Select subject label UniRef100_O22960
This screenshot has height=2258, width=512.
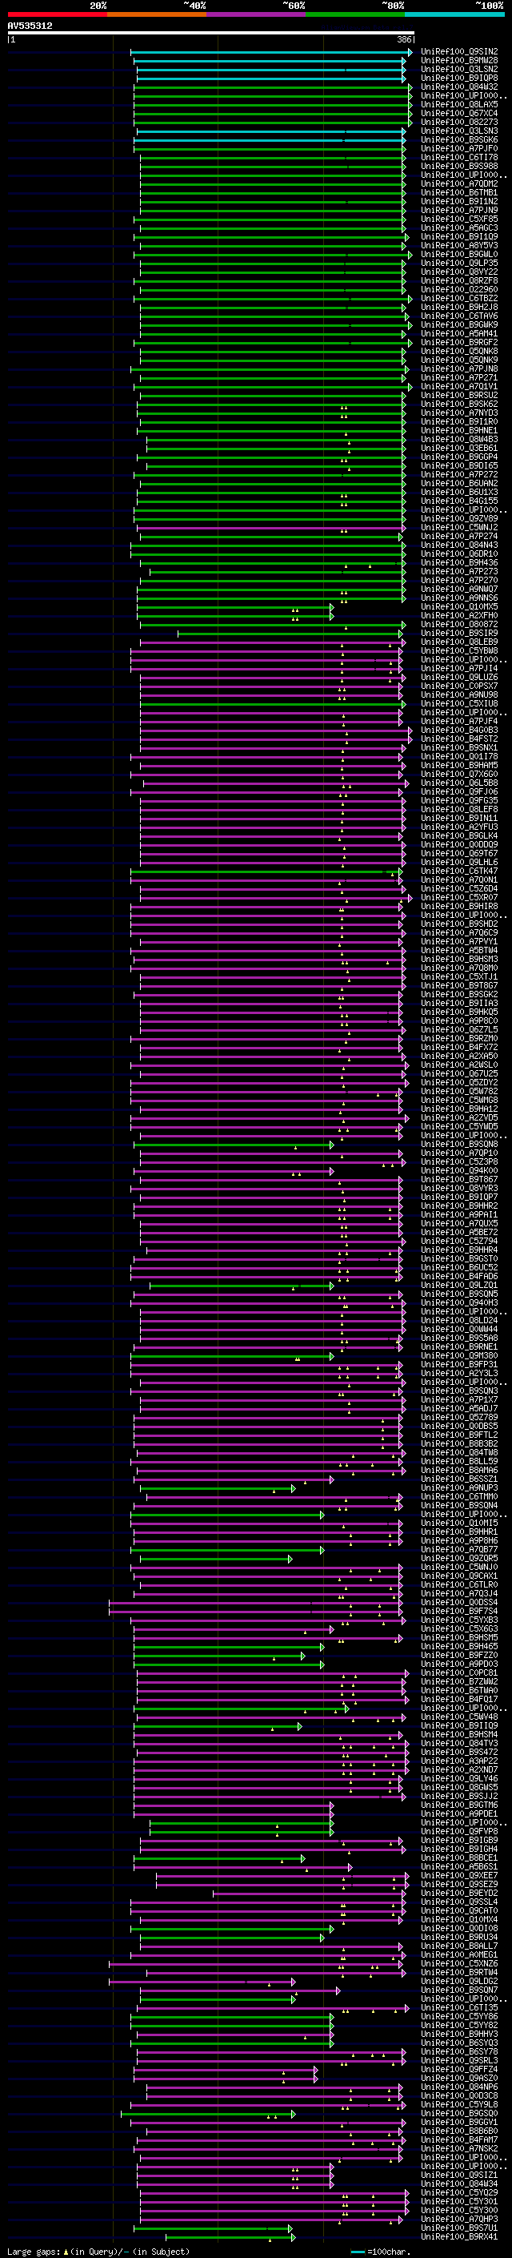coord(459,289)
